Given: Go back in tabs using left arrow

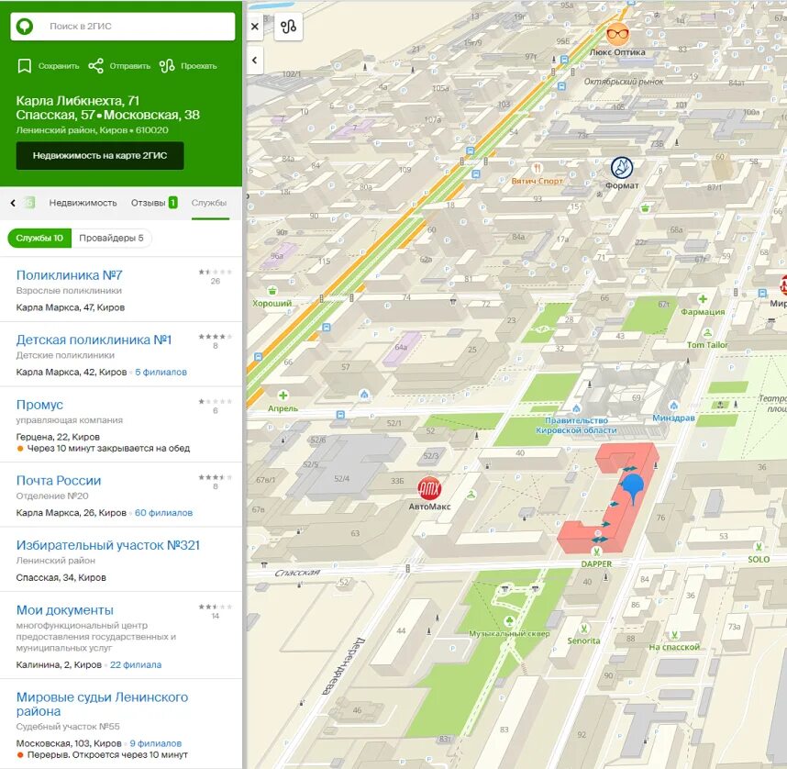Looking at the screenshot, I should point(13,203).
